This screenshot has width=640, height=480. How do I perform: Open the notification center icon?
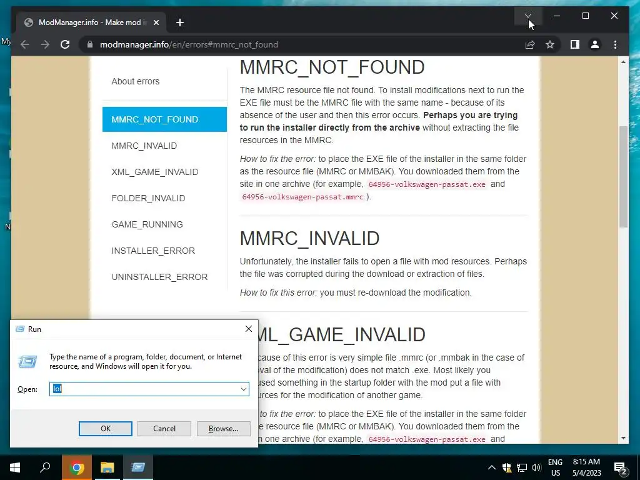click(621, 467)
